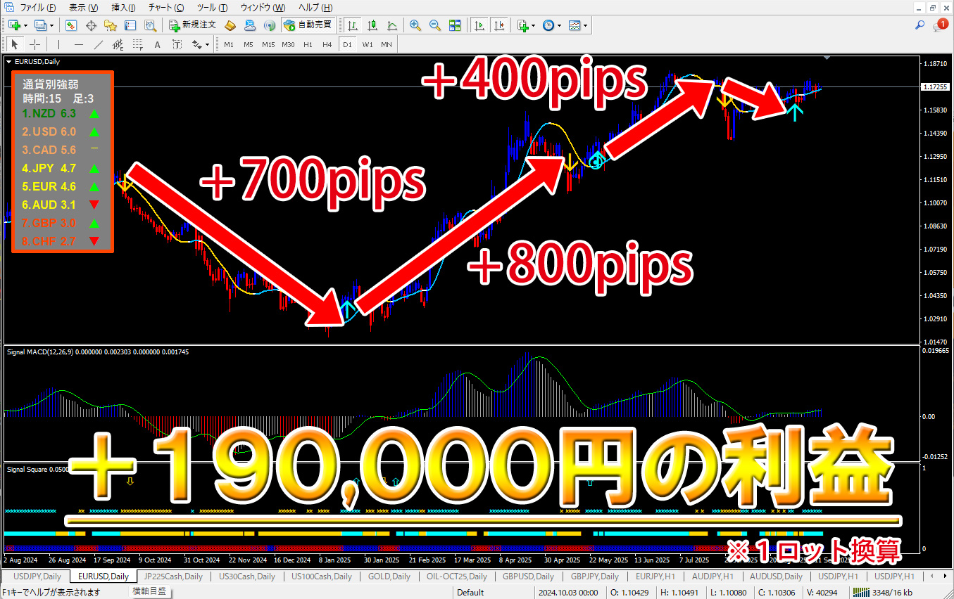Toggle 自動売買 auto trading
The height and width of the screenshot is (599, 954).
click(x=308, y=25)
